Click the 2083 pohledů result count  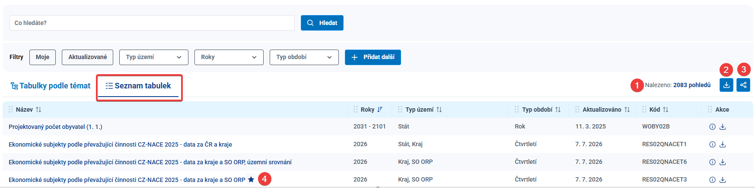(x=692, y=85)
